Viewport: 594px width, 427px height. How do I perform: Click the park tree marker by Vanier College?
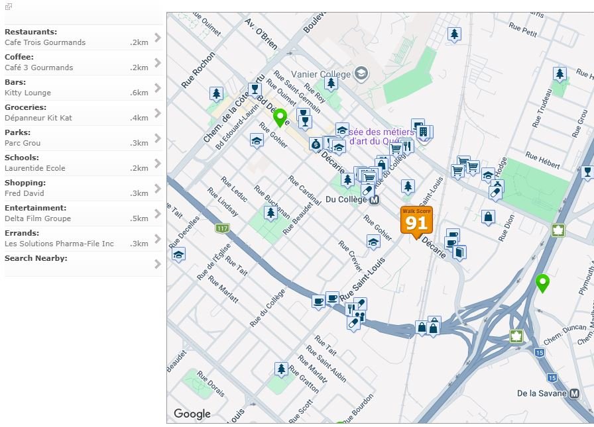coord(331,83)
